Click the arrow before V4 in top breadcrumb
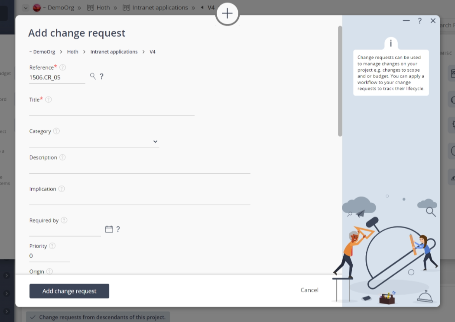The width and height of the screenshot is (455, 322). 202,7
